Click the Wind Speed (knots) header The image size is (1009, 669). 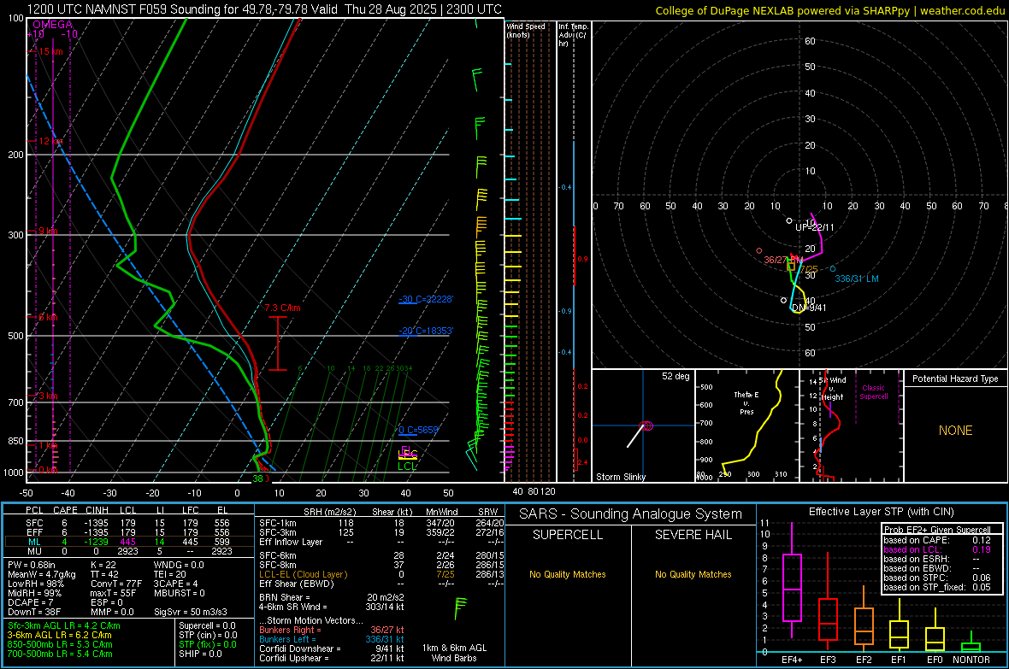click(x=526, y=30)
